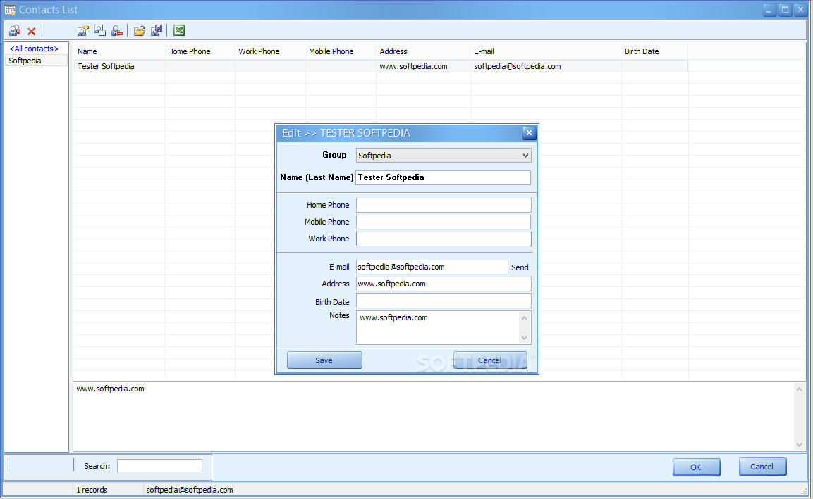The width and height of the screenshot is (813, 499).
Task: Click the Address input field in dialog
Action: tap(444, 284)
